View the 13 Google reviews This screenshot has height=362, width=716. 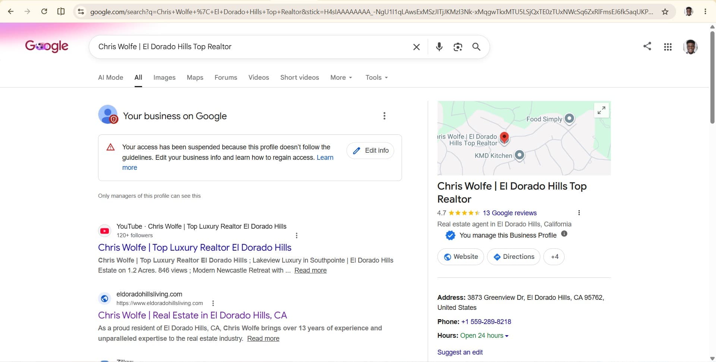(x=510, y=213)
